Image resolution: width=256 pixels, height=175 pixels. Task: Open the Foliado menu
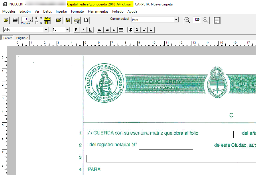click(118, 11)
